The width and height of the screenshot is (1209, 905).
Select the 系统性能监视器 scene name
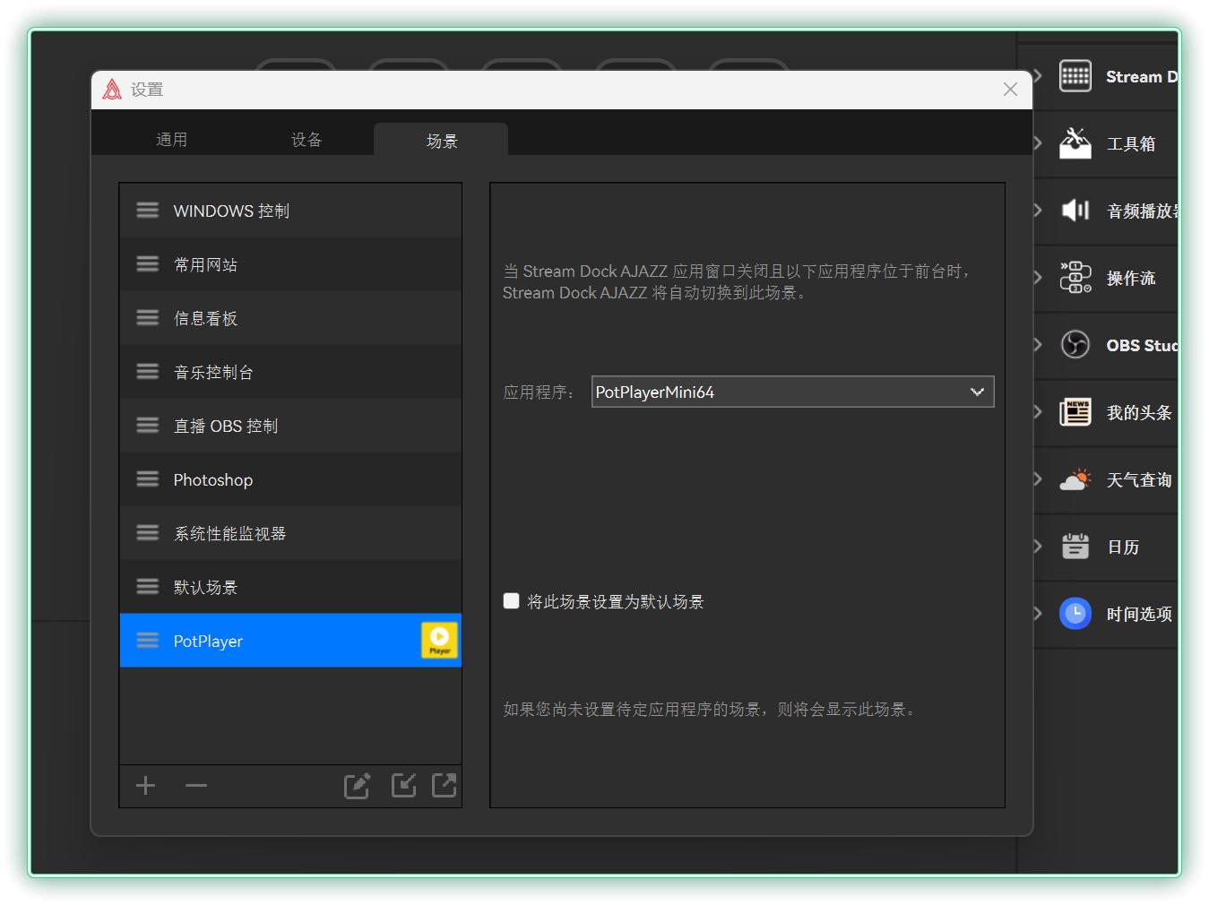coord(229,533)
